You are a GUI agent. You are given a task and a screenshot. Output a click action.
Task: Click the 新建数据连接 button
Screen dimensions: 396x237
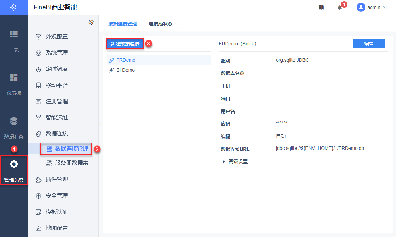[125, 44]
